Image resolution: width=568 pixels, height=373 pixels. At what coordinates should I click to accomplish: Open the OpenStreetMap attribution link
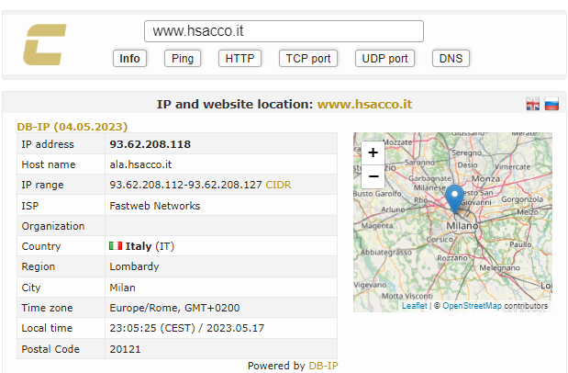point(472,306)
